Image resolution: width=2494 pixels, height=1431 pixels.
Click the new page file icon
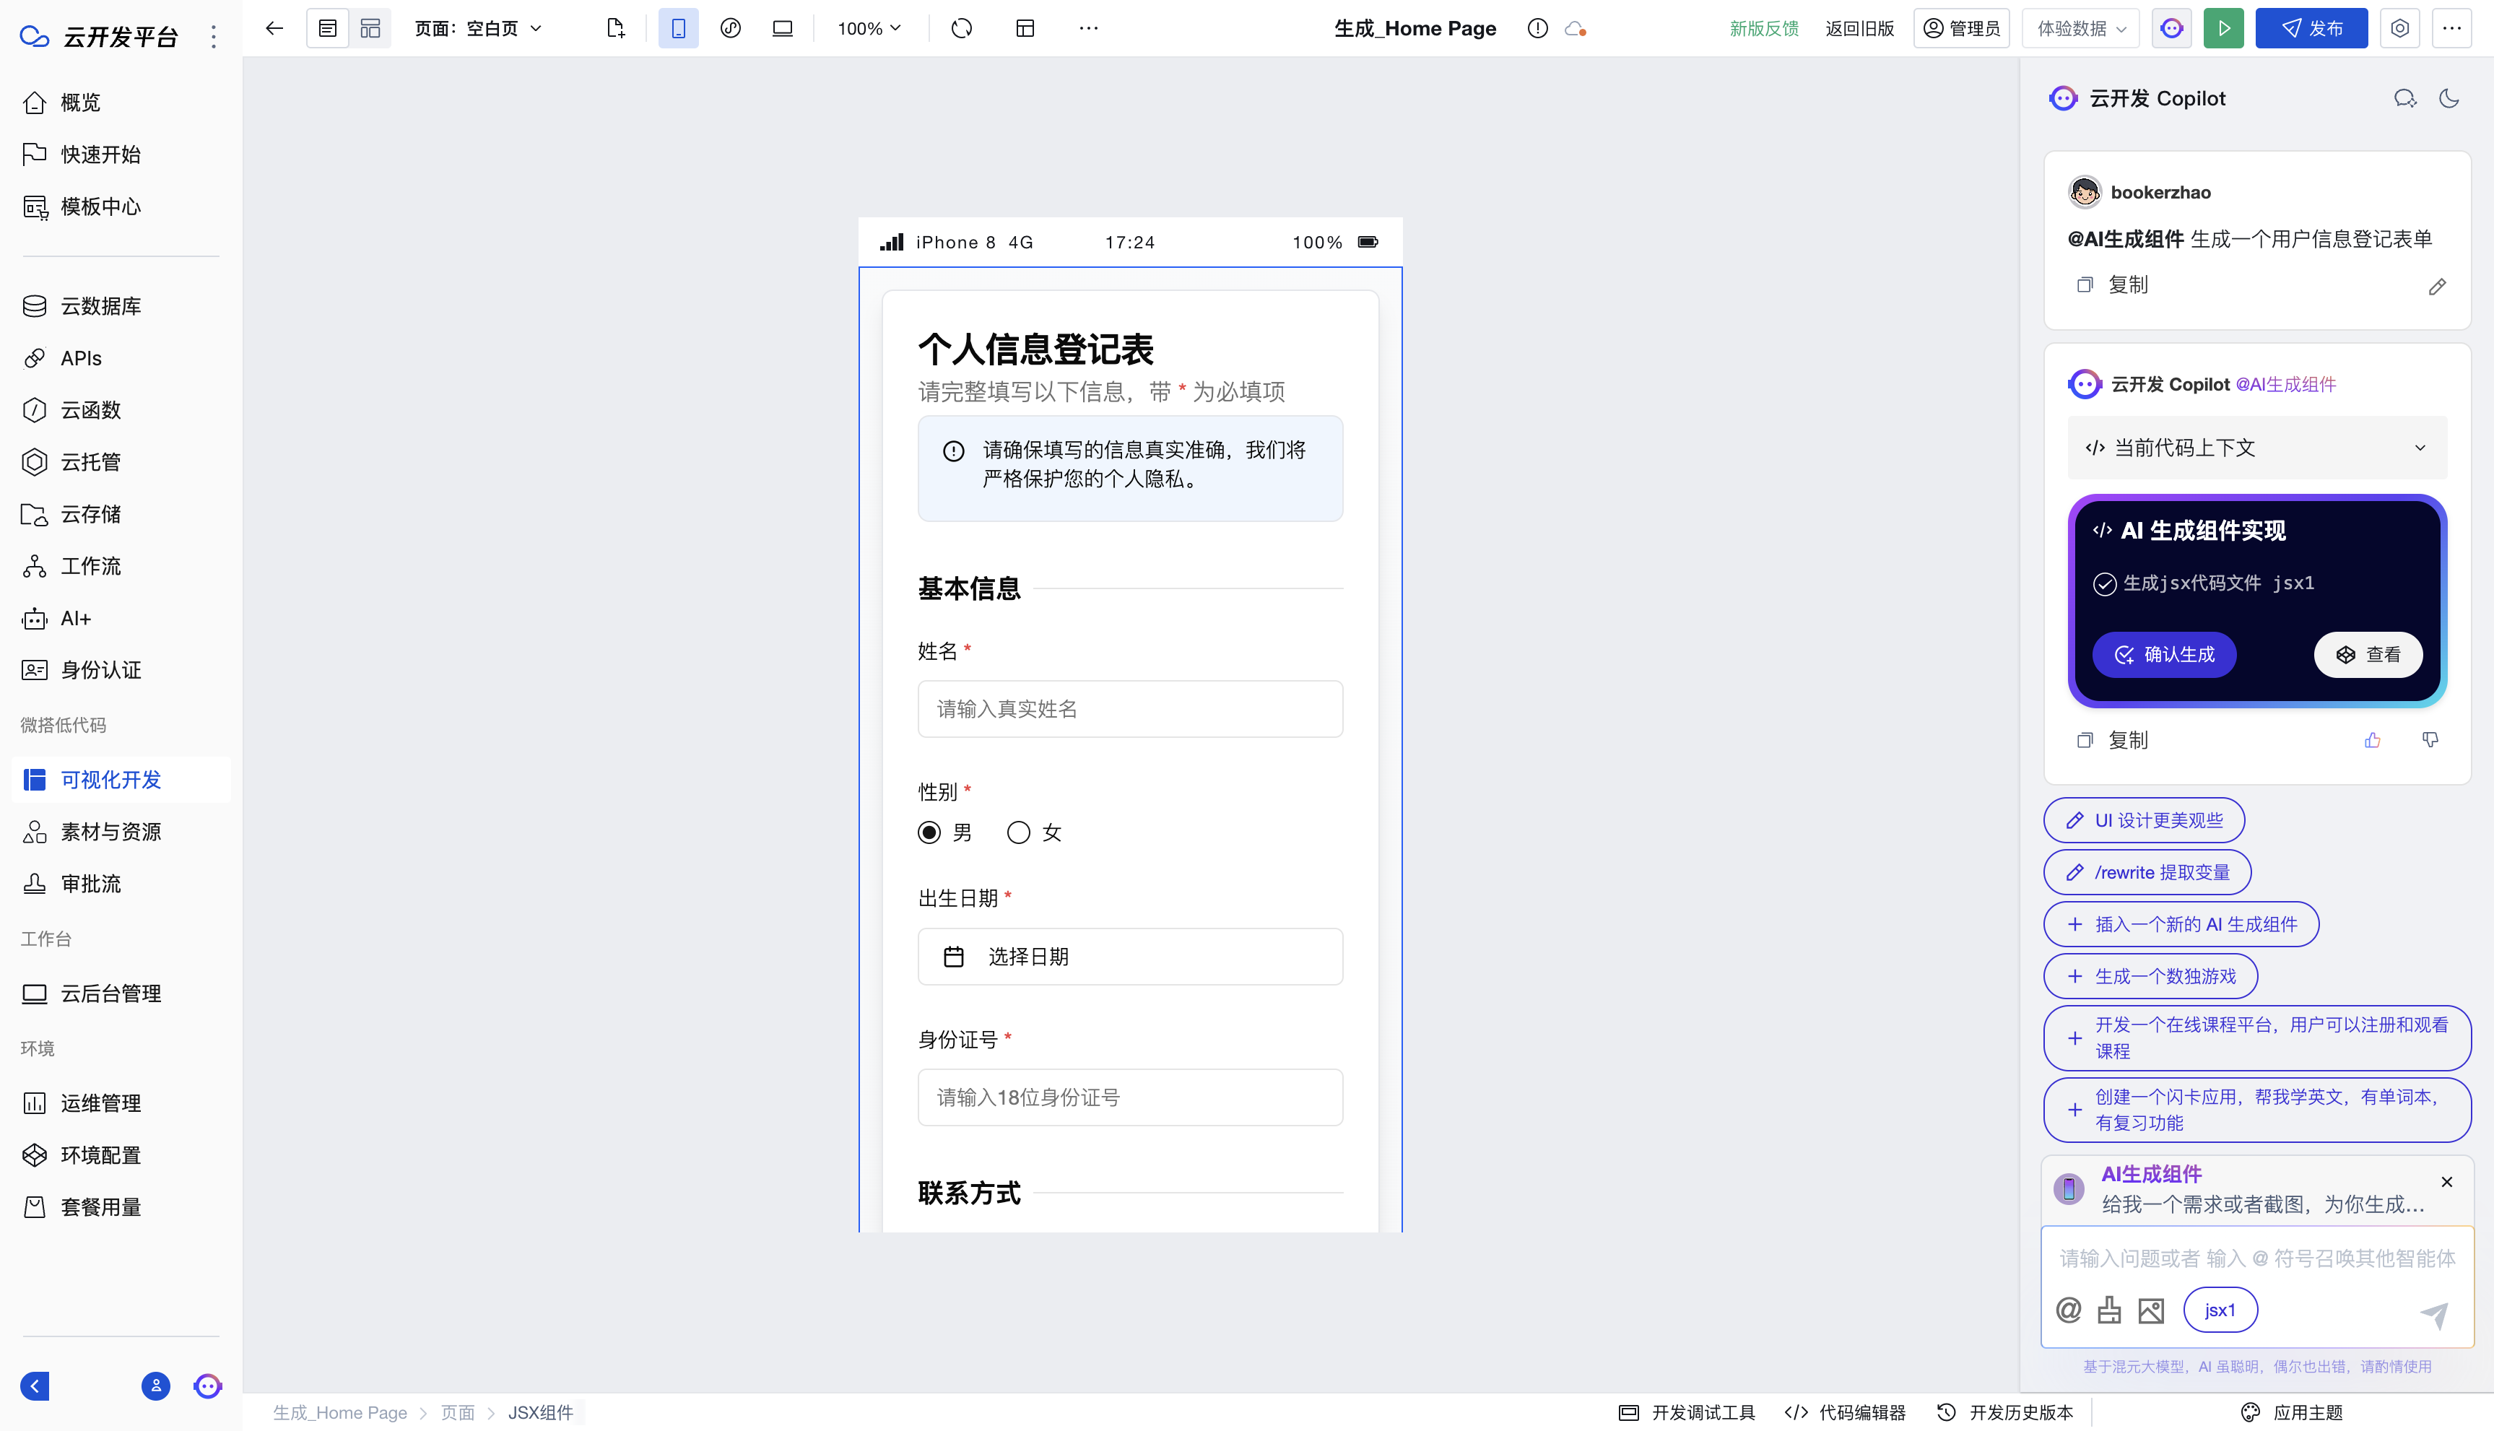point(616,28)
